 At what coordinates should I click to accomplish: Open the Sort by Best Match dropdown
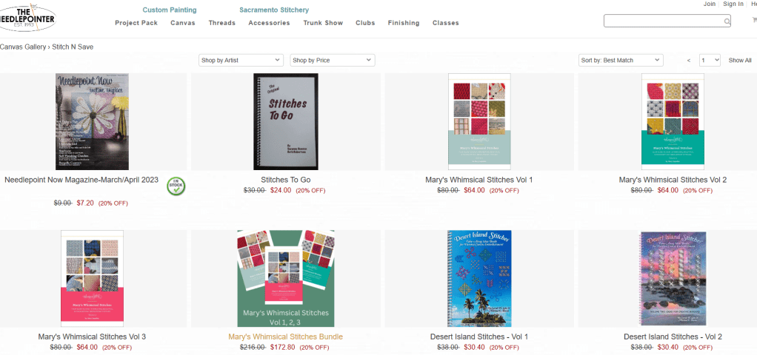[x=621, y=61]
